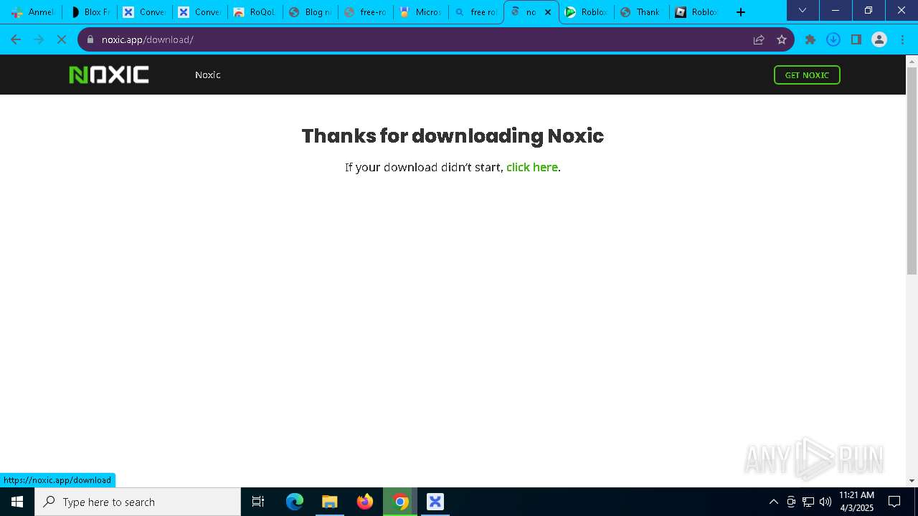Click the NOXIC logo
918x516 pixels.
coord(109,75)
